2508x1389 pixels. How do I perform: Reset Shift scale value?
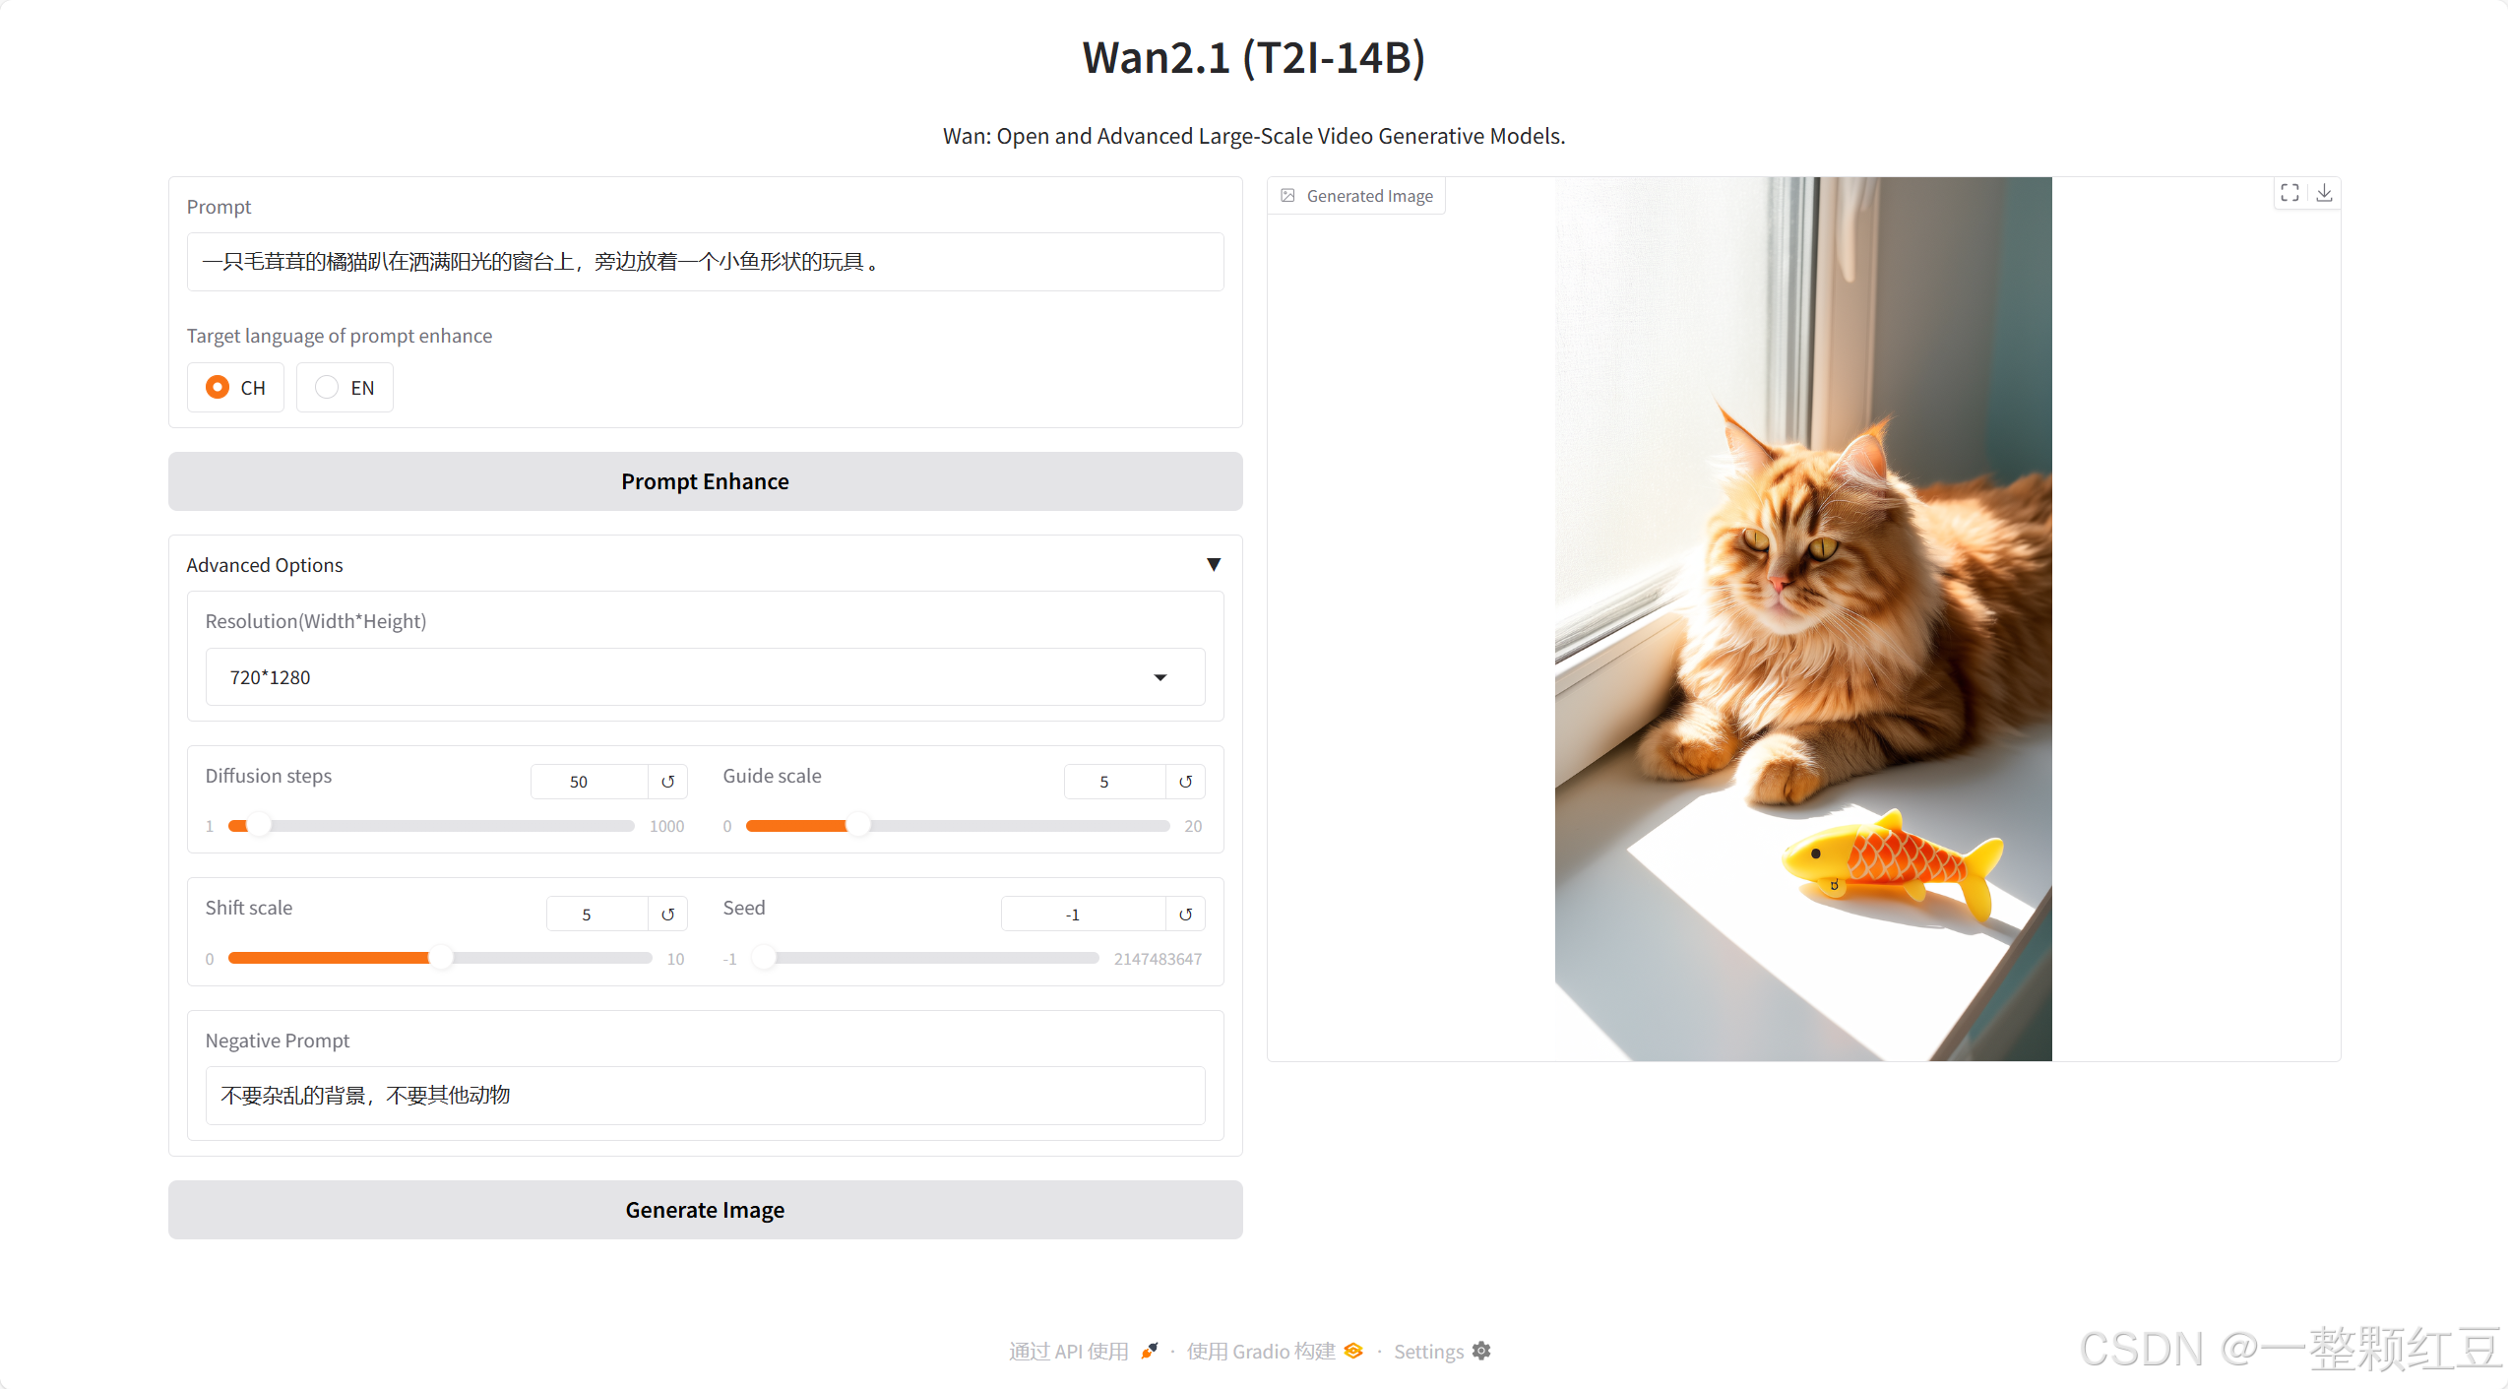(x=667, y=915)
